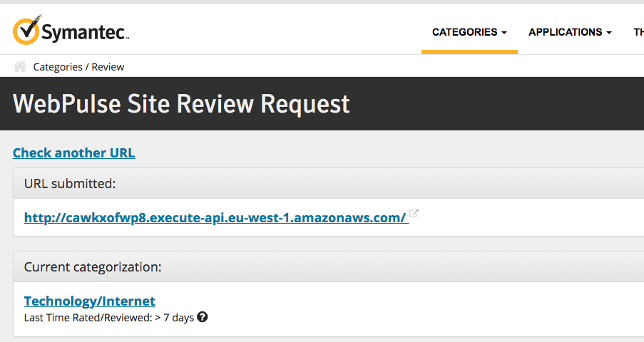The image size is (644, 342).
Task: Click Review in the breadcrumb trail
Action: click(108, 67)
